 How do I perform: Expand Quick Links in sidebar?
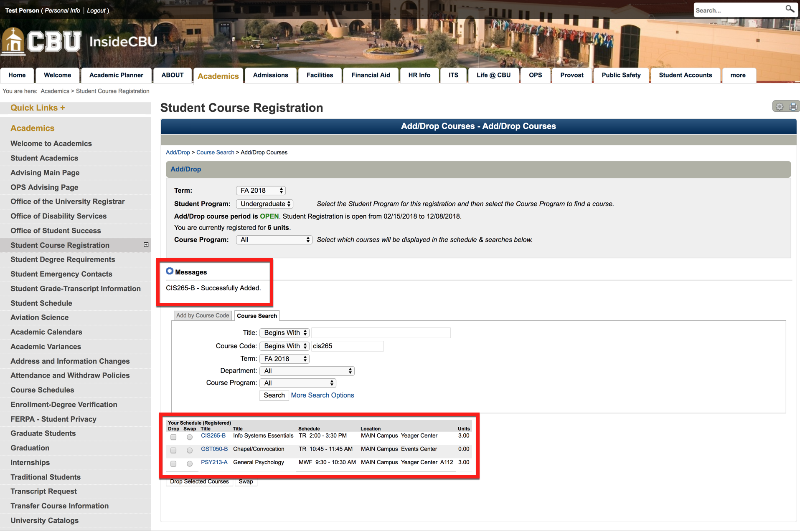(x=38, y=108)
